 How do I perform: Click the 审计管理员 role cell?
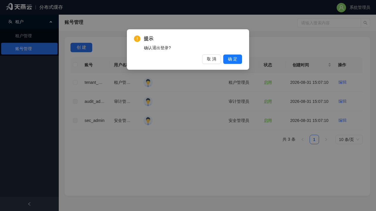[x=239, y=101]
